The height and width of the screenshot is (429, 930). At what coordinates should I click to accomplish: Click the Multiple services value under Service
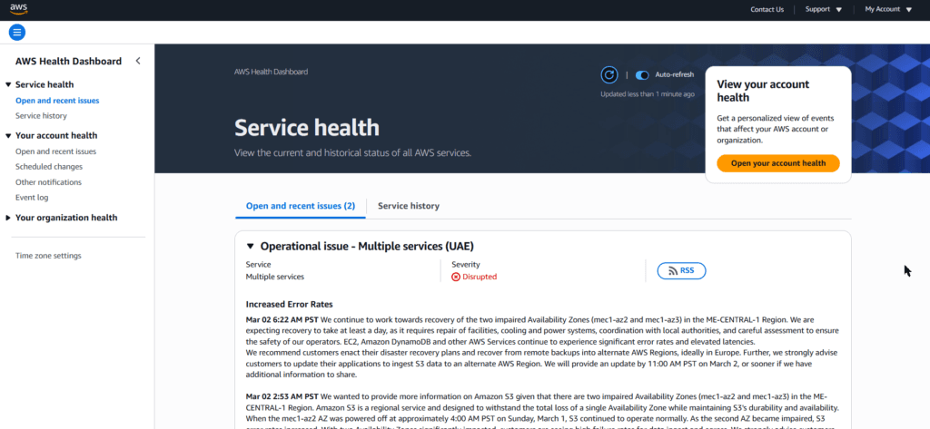click(x=274, y=277)
